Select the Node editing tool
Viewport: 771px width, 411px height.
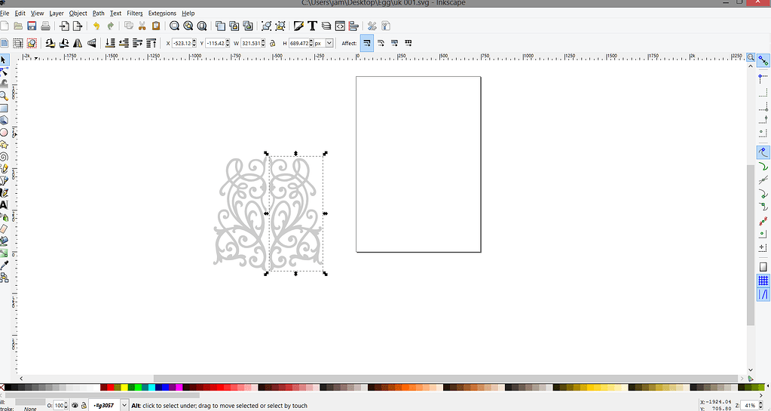point(4,72)
